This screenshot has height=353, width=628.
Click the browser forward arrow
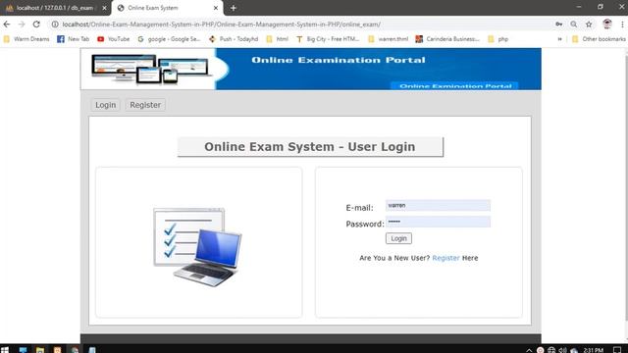point(22,25)
